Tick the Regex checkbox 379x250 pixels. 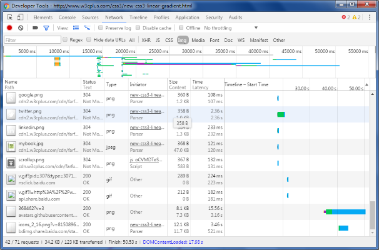65,39
